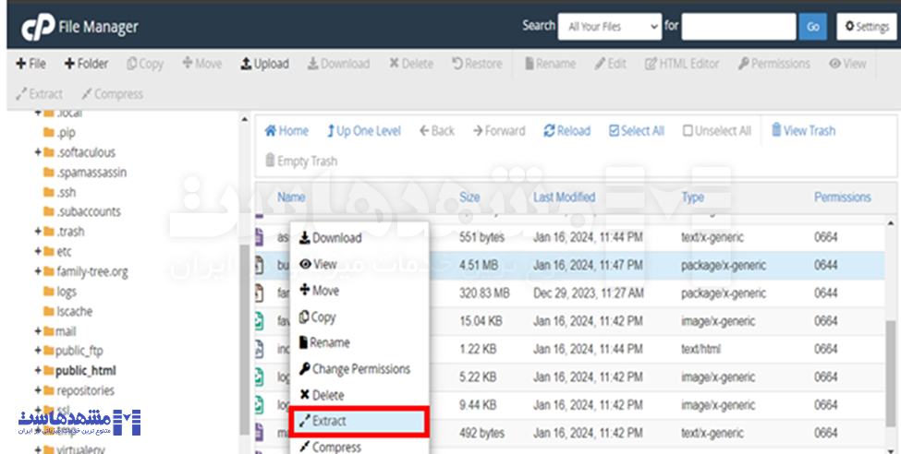Open the HTML Editor tool
Viewport: 901px width, 454px height.
click(x=681, y=64)
